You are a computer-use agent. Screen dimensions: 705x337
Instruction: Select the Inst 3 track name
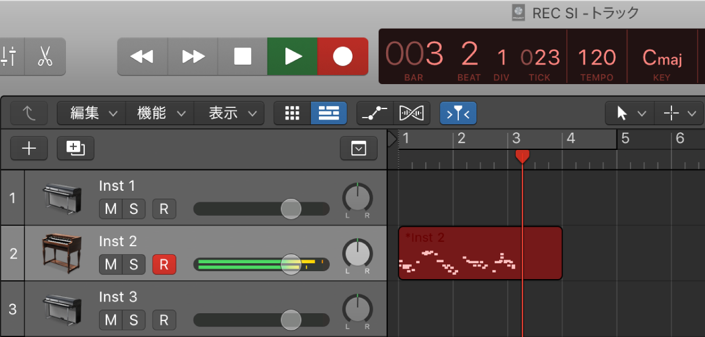pyautogui.click(x=118, y=297)
